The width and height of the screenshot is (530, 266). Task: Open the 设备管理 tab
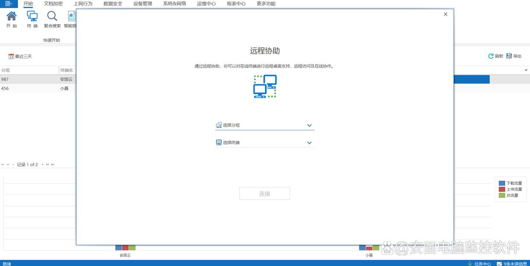point(143,3)
